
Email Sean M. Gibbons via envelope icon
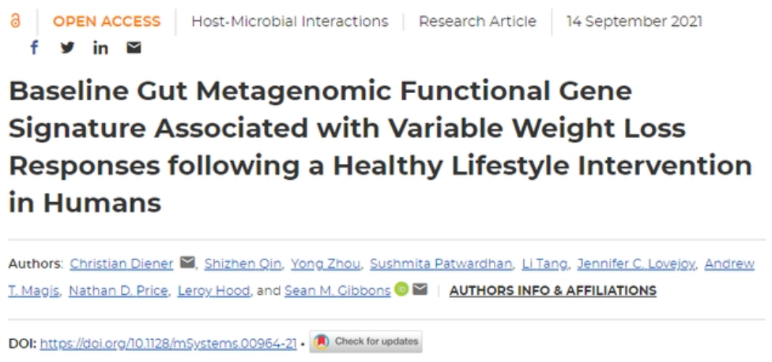tap(420, 290)
